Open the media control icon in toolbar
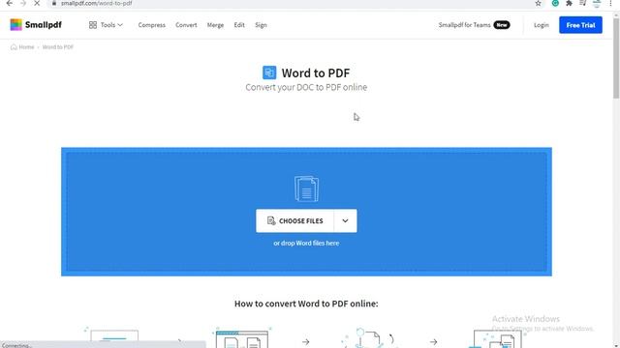This screenshot has height=348, width=620. click(583, 3)
